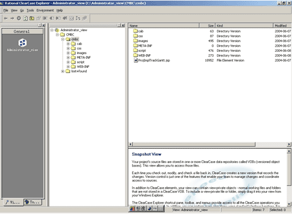The width and height of the screenshot is (292, 215).
Task: Click the Refresh page toolbar icon
Action: [25, 18]
